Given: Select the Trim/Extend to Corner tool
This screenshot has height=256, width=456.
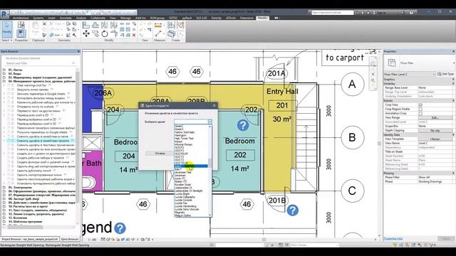Looking at the screenshot, I should (114, 33).
